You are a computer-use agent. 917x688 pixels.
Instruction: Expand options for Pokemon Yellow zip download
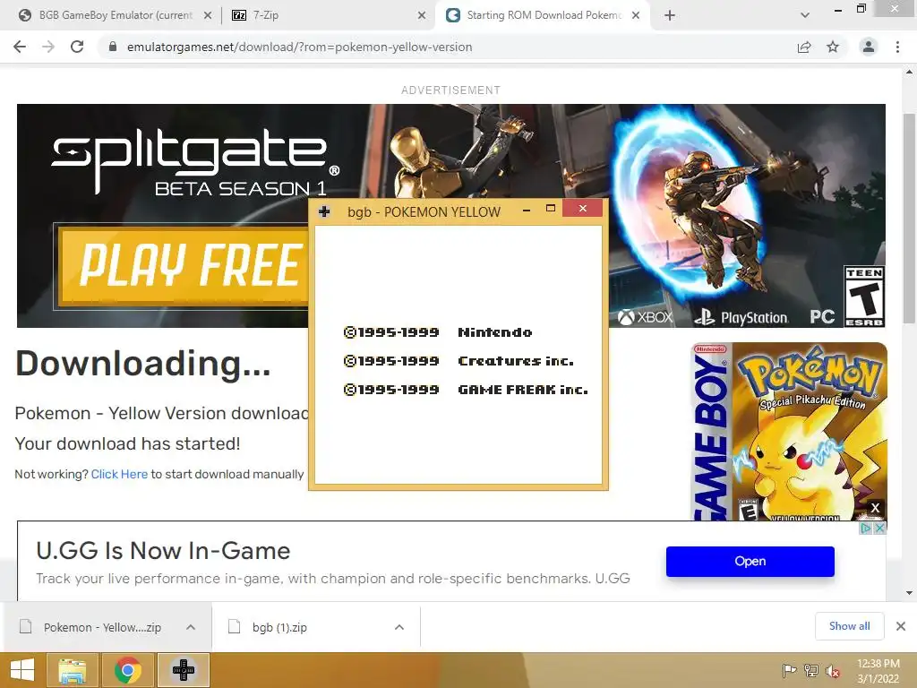(x=191, y=627)
